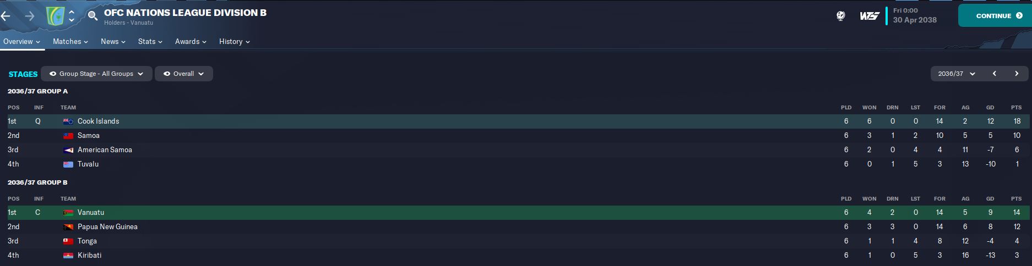This screenshot has width=1032, height=266.
Task: Click the forward navigation arrow
Action: pos(30,16)
